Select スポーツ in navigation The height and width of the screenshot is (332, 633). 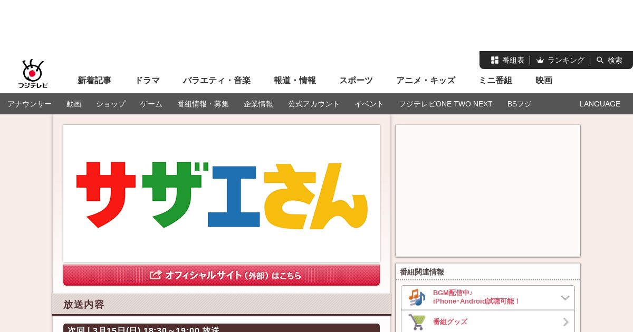(356, 81)
